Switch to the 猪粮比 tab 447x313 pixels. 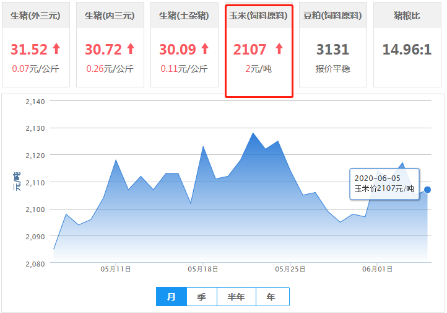407,15
